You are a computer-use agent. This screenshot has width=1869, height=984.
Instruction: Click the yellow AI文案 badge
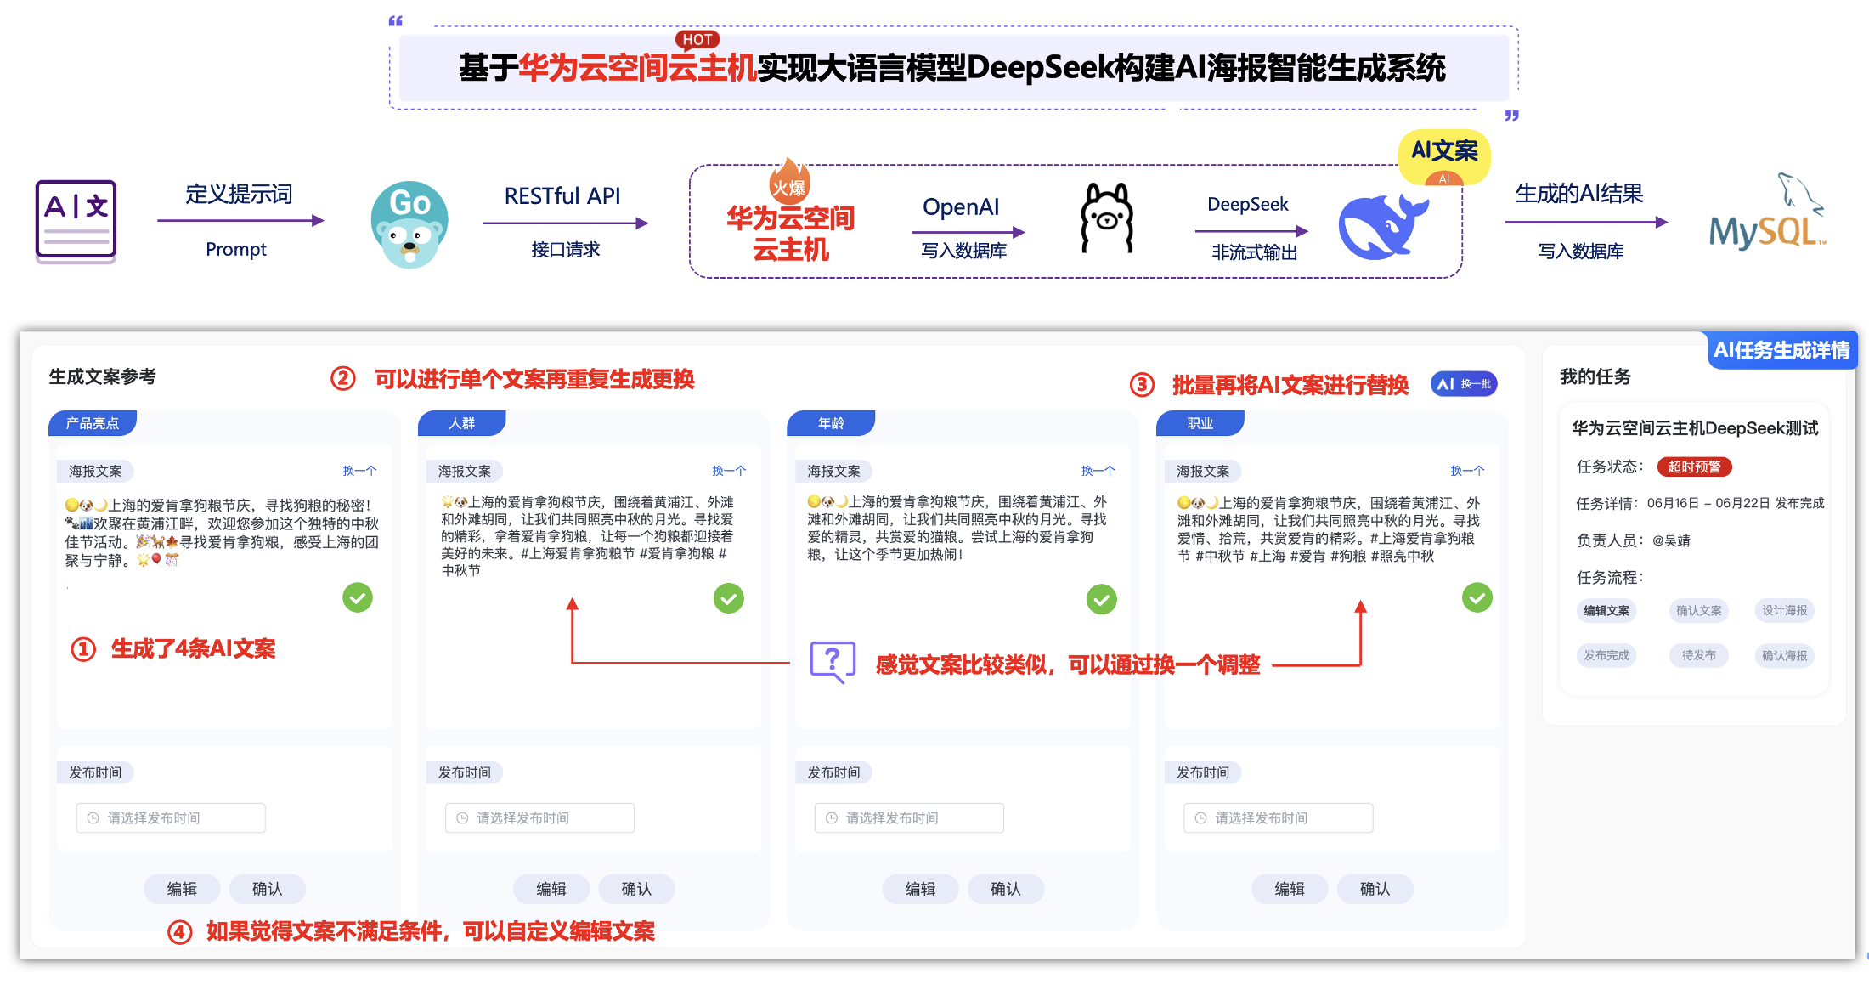(1443, 155)
